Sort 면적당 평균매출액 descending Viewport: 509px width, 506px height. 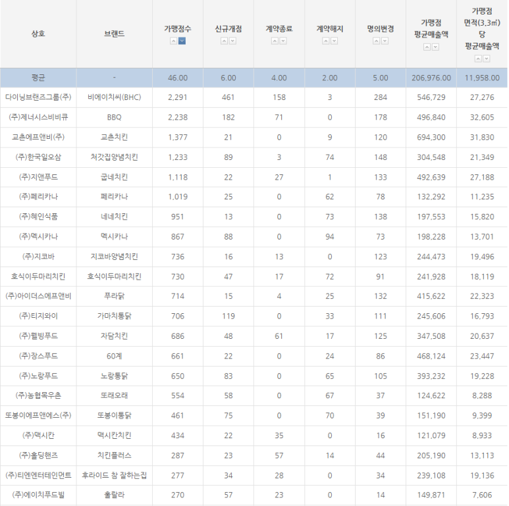click(486, 59)
